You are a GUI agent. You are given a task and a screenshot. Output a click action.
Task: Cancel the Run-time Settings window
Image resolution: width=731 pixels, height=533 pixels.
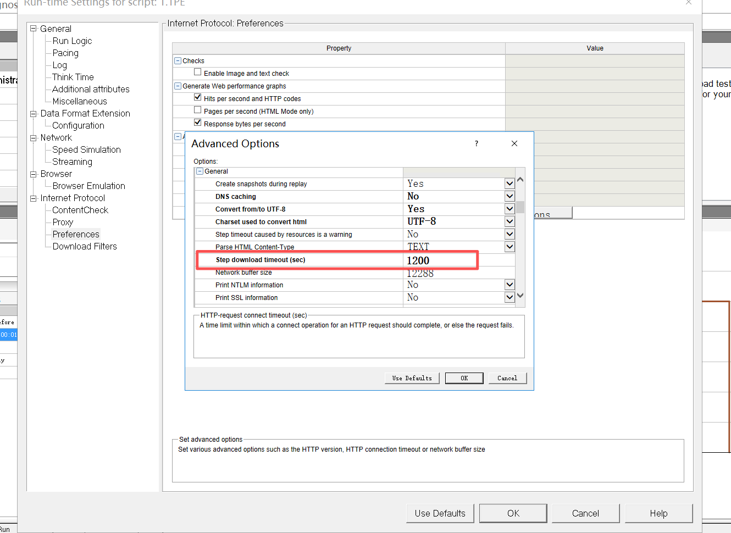(x=585, y=513)
